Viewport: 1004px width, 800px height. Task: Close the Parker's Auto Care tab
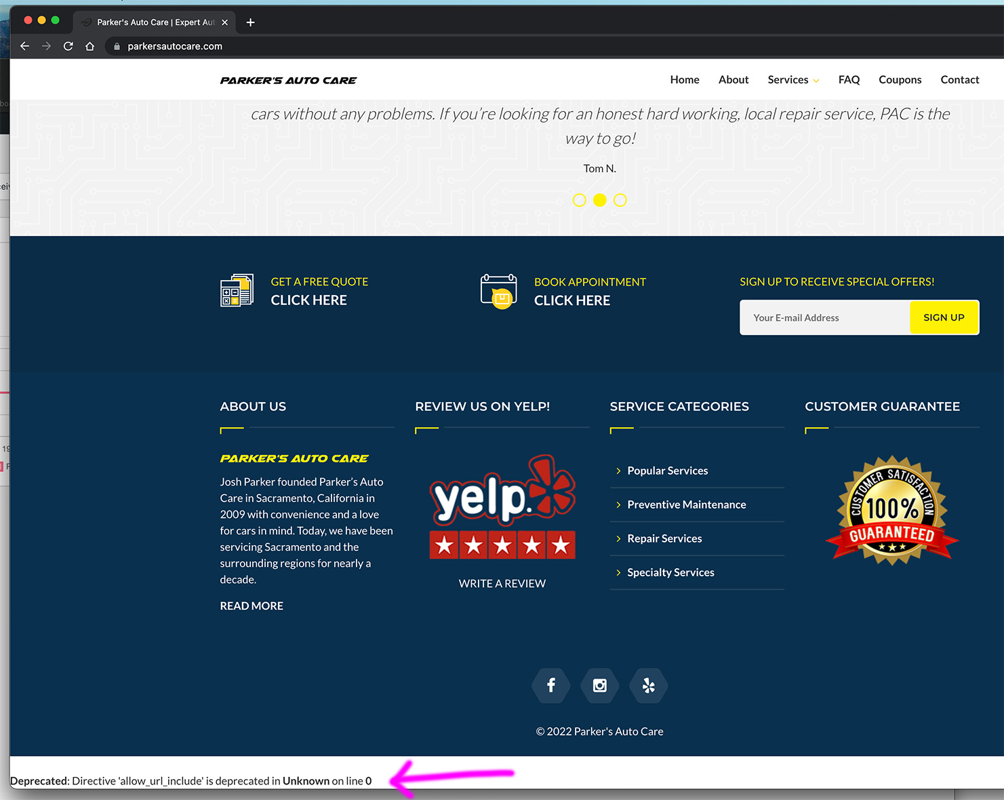tap(225, 22)
